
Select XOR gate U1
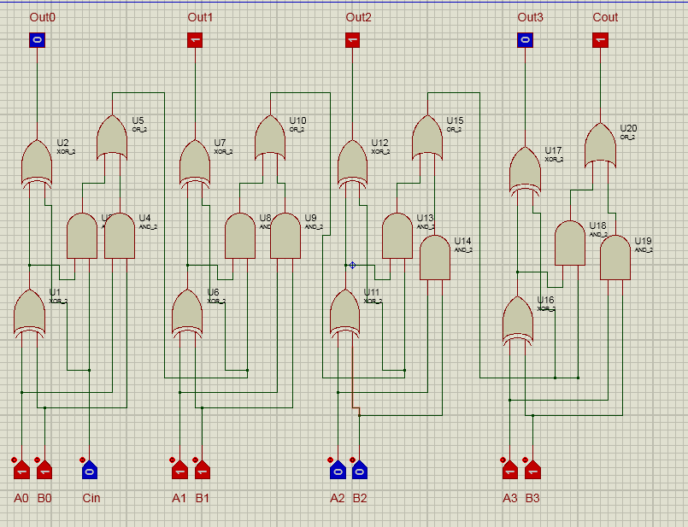point(30,312)
